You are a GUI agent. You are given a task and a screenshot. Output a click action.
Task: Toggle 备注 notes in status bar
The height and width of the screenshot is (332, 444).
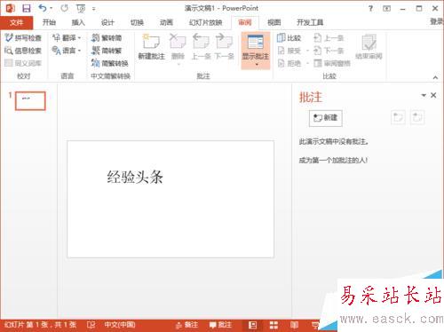pos(186,325)
